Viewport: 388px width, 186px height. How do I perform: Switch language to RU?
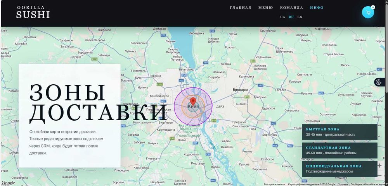(291, 17)
